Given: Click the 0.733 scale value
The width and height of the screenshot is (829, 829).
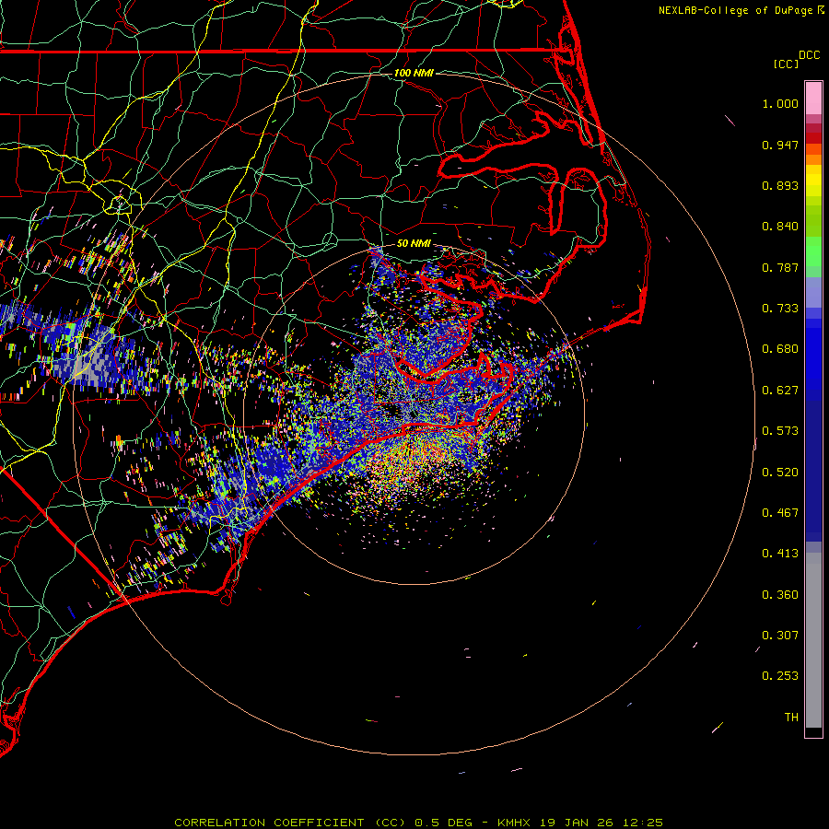Looking at the screenshot, I should (x=780, y=309).
